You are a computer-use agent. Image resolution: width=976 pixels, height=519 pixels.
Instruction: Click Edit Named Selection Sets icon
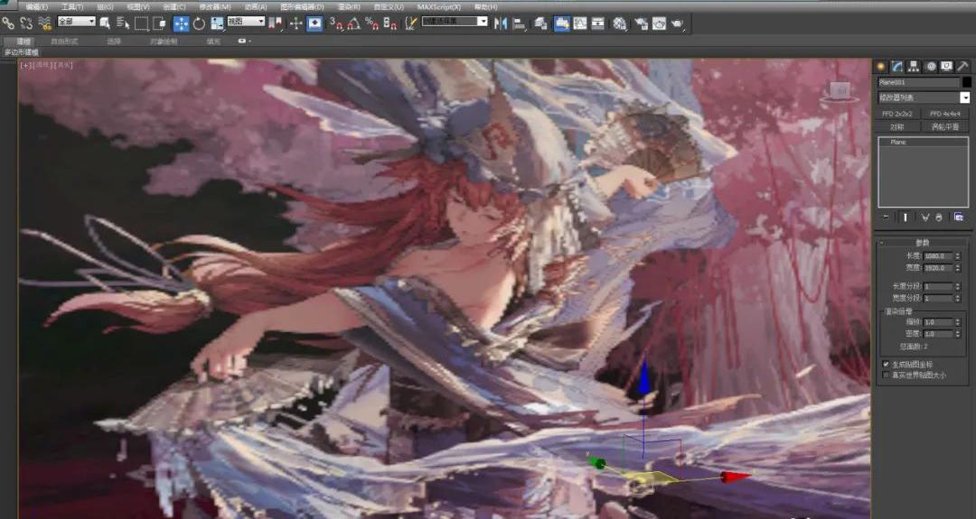411,23
